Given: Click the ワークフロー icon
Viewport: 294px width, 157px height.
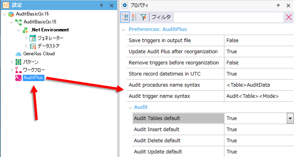Looking at the screenshot, I should click(x=18, y=70).
